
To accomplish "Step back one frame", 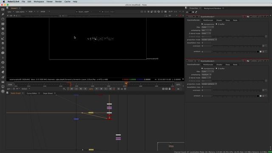I will click(x=85, y=89).
